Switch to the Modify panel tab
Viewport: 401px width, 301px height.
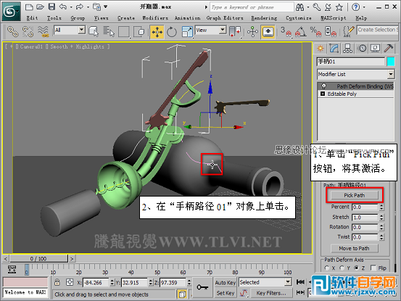(334, 48)
